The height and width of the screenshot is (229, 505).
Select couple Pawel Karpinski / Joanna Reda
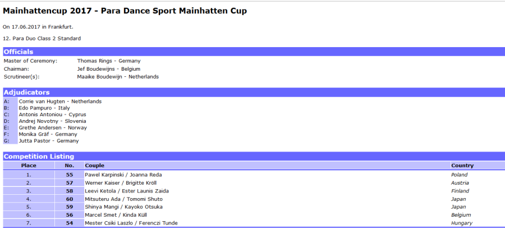point(123,175)
